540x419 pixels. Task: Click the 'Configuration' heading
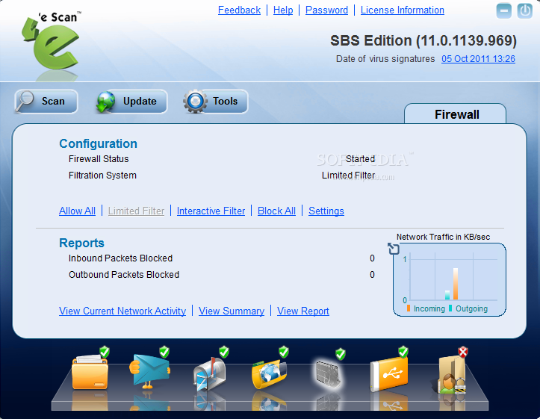[98, 143]
